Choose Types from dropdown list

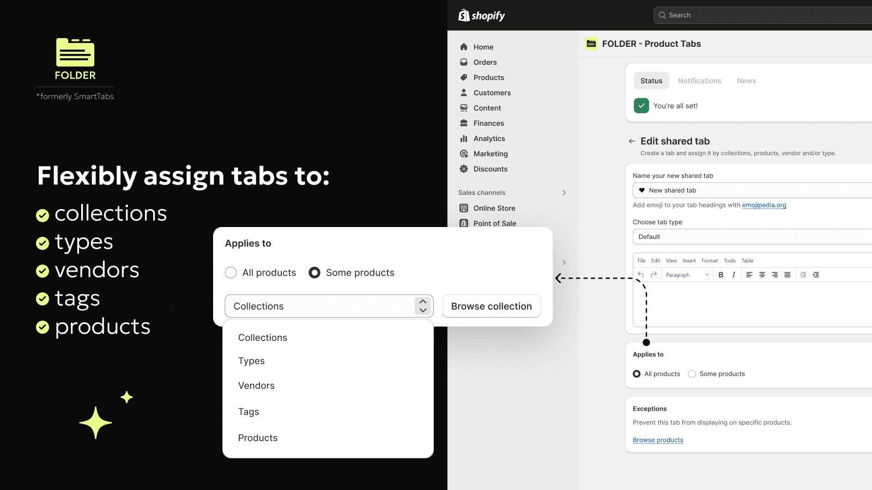click(x=251, y=361)
